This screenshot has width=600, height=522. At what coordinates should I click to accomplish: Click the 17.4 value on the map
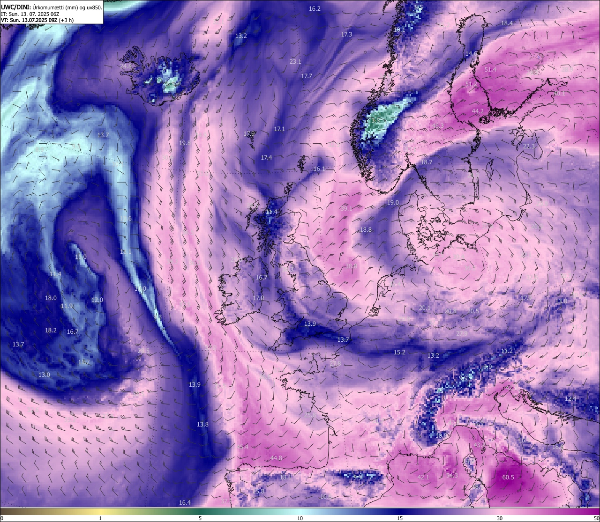[266, 157]
